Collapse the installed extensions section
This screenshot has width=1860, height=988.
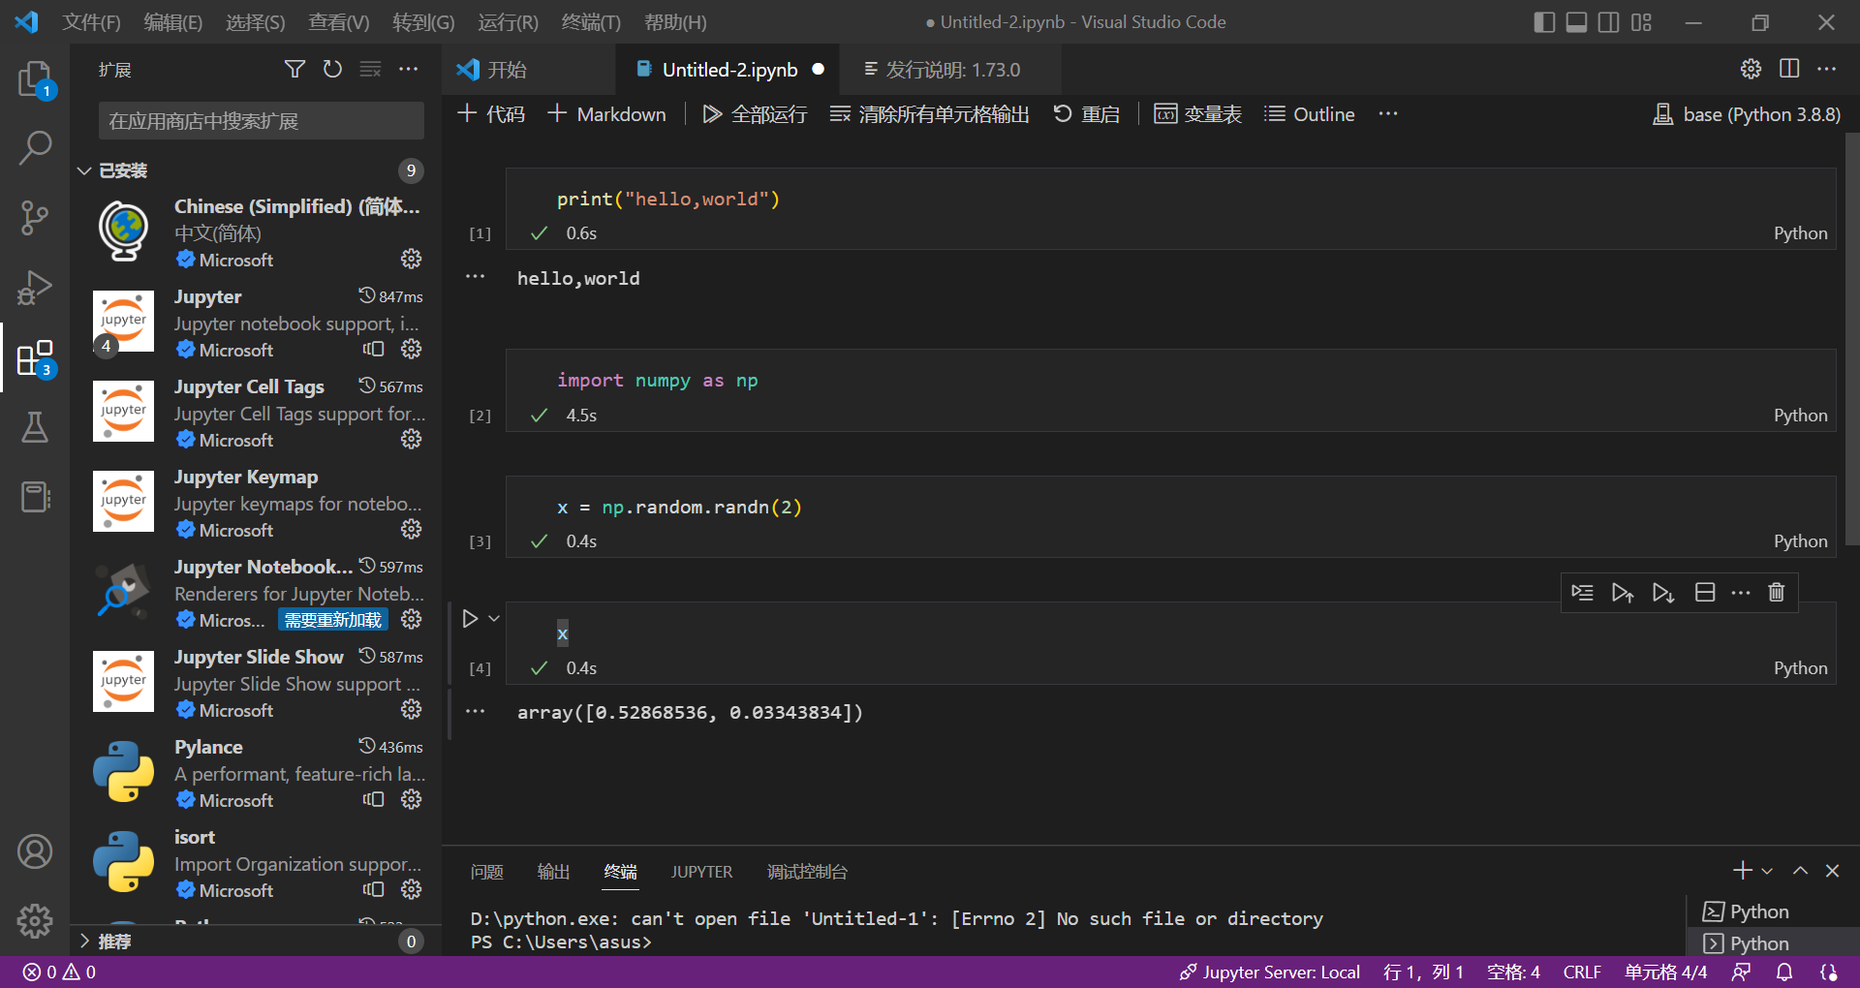point(84,170)
